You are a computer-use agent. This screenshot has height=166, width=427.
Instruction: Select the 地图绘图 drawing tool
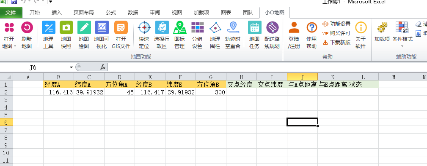tap(84, 27)
